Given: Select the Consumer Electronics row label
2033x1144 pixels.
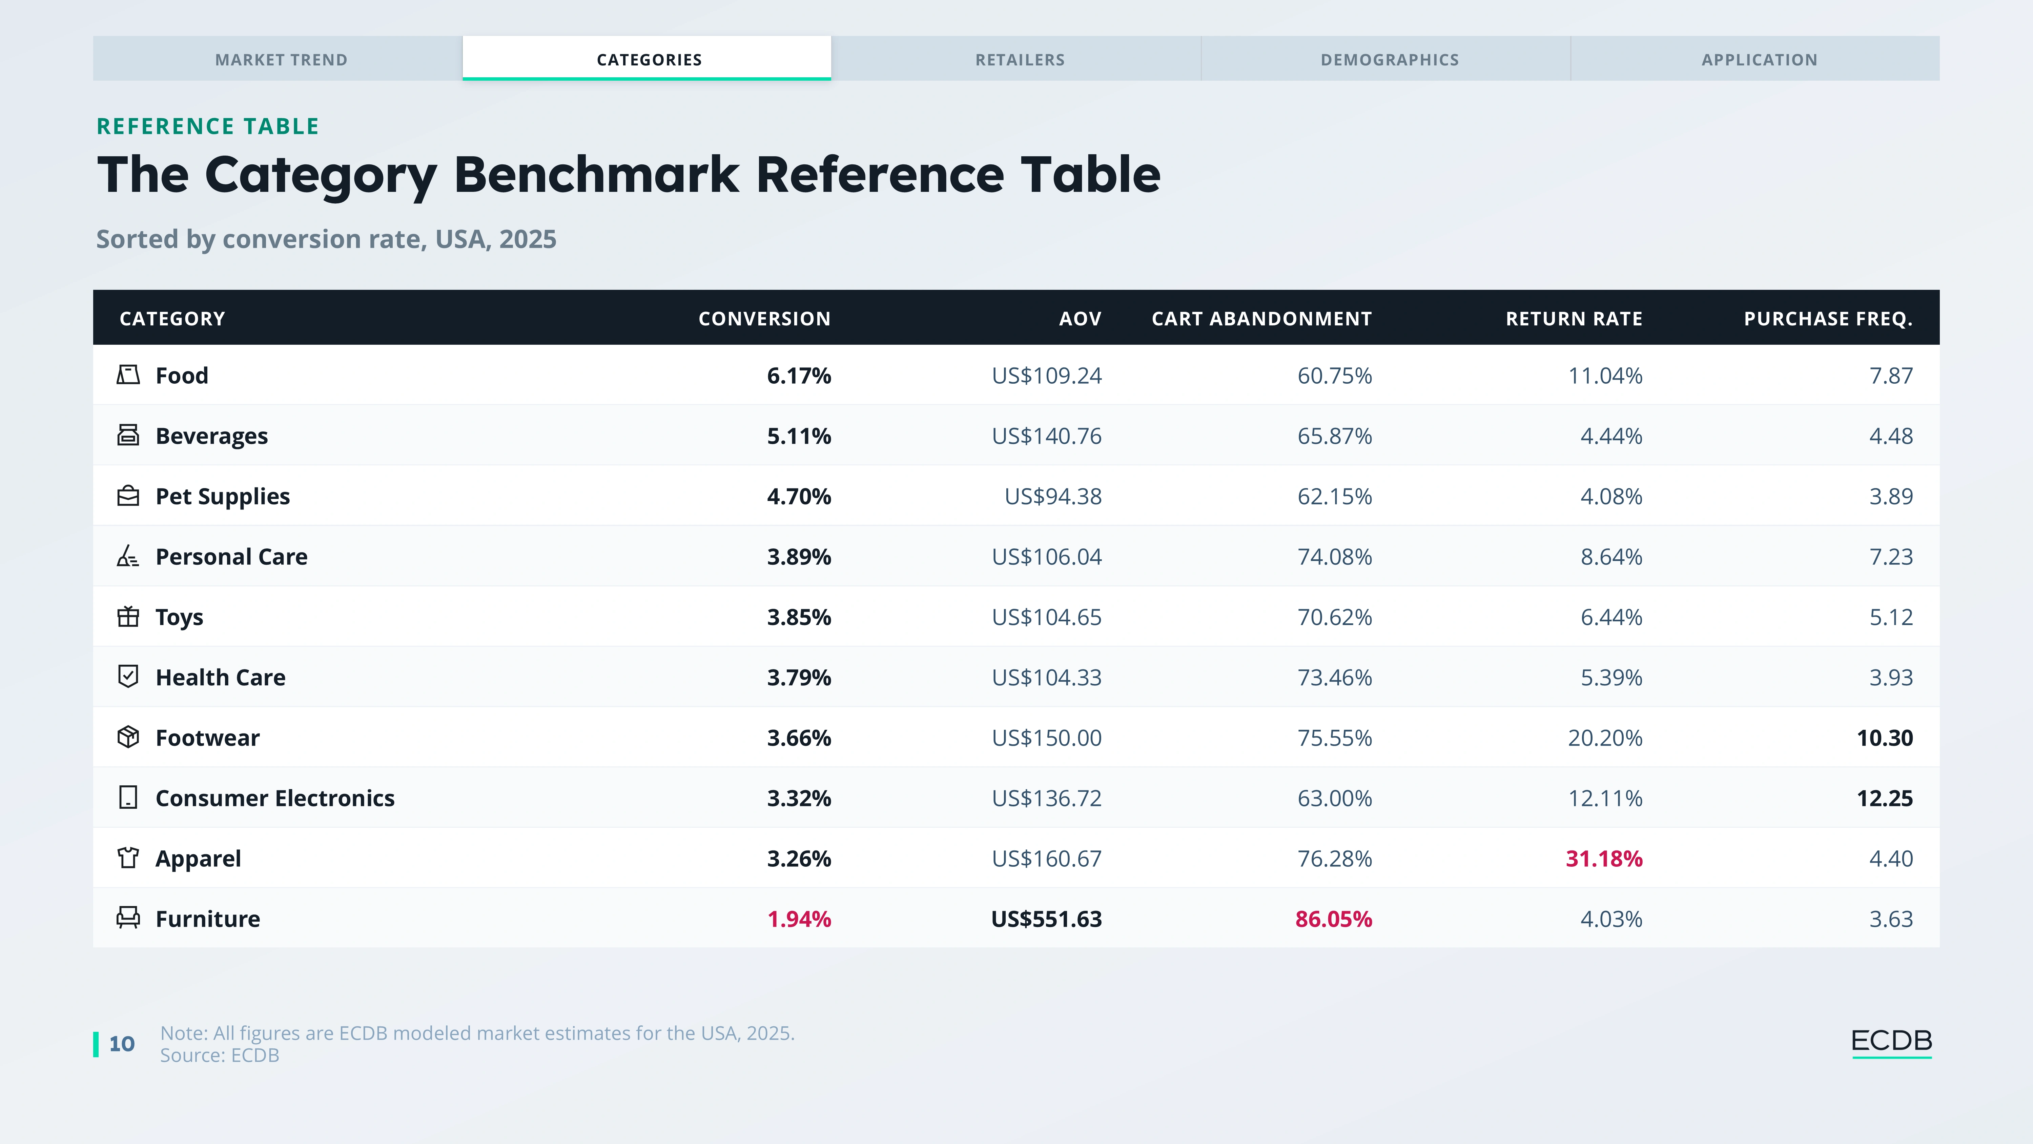Looking at the screenshot, I should click(275, 798).
